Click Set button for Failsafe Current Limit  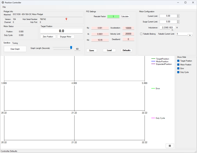pyautogui.click(x=190, y=35)
